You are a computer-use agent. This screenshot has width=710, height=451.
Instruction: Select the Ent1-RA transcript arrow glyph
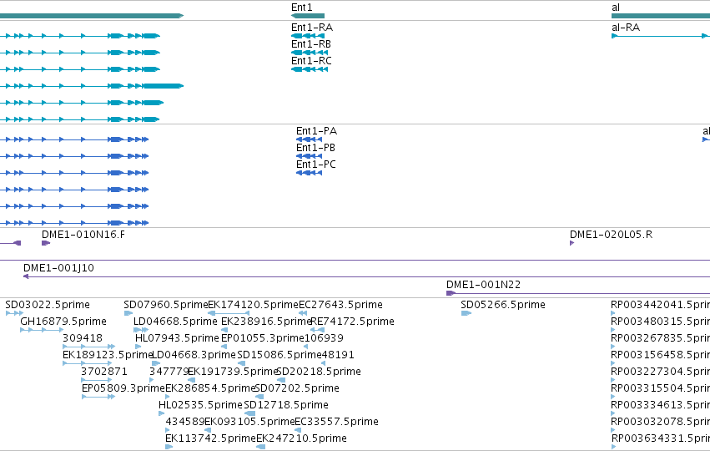coord(308,36)
